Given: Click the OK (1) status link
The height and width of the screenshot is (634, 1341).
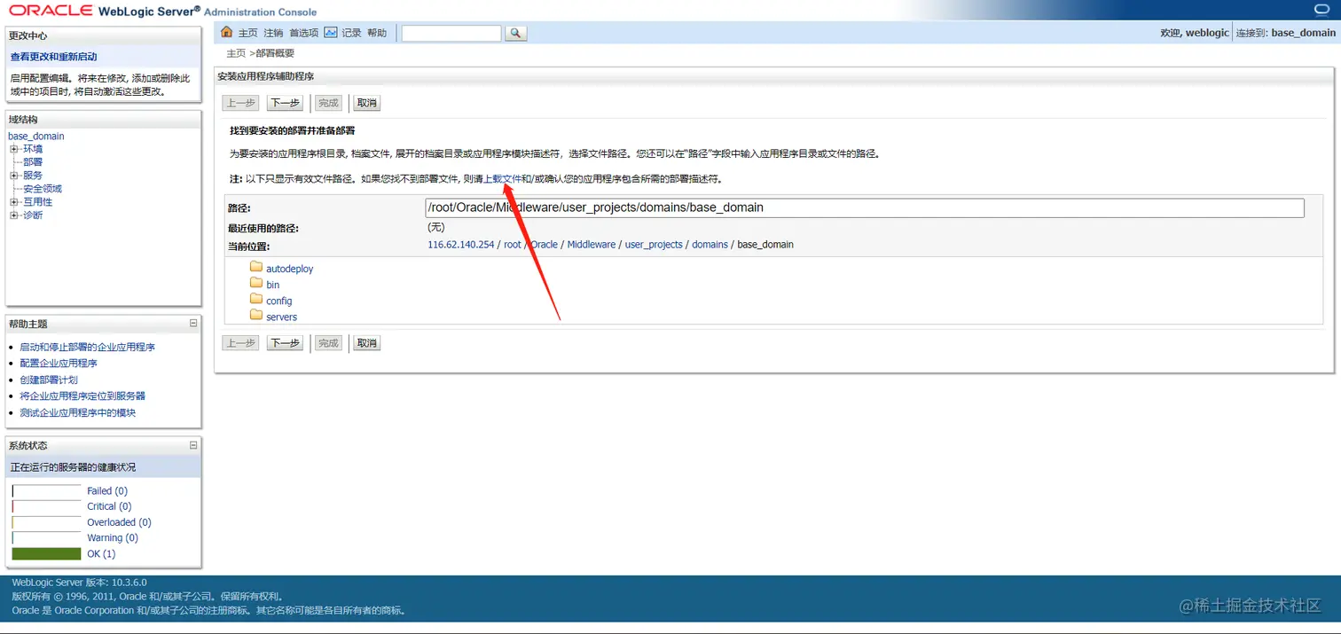Looking at the screenshot, I should [x=101, y=554].
